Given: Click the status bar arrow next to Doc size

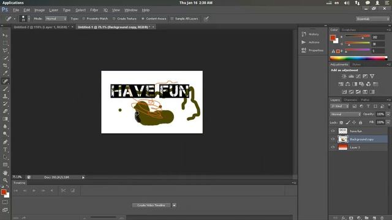Looking at the screenshot, I should click(83, 177).
